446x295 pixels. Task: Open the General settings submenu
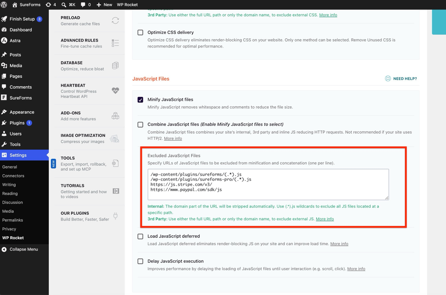(10, 167)
